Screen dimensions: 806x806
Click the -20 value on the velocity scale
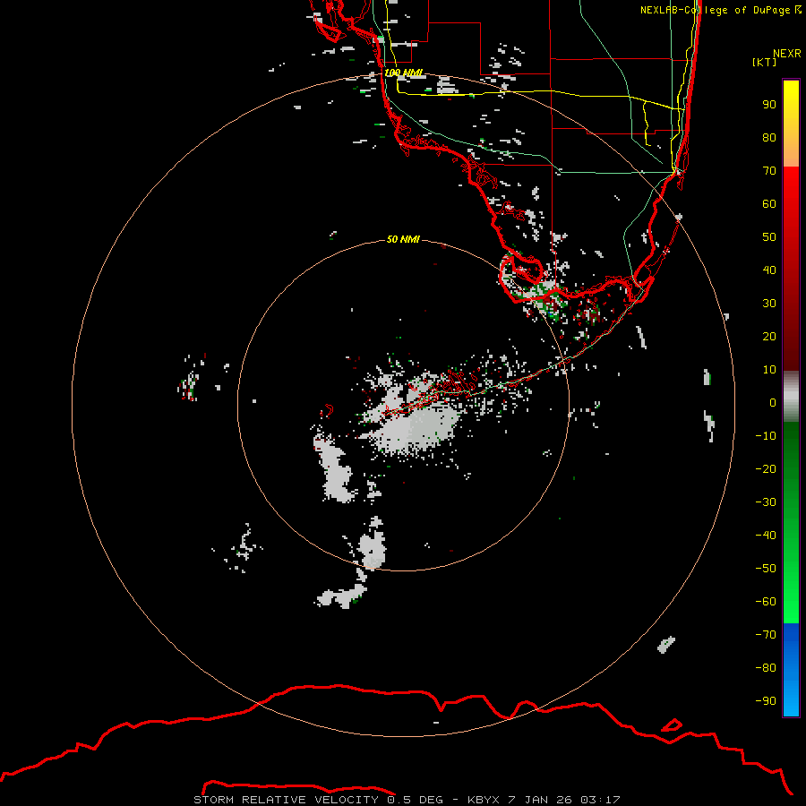(766, 469)
